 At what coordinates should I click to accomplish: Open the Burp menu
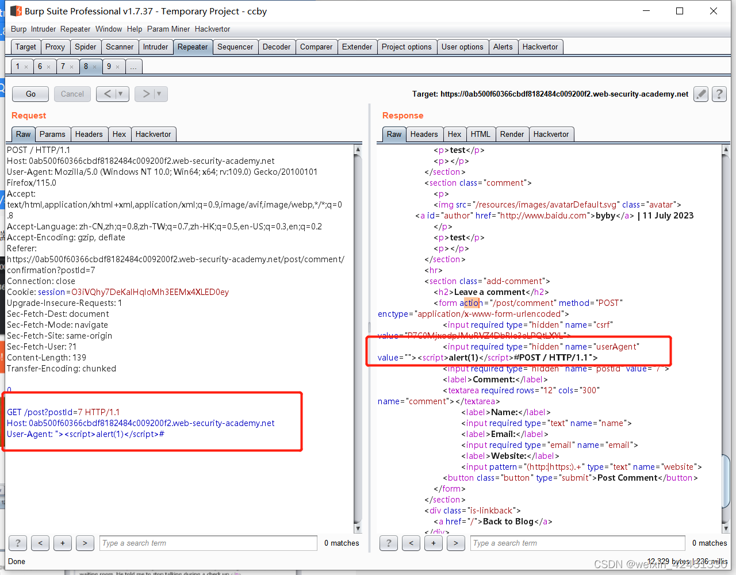[x=18, y=29]
